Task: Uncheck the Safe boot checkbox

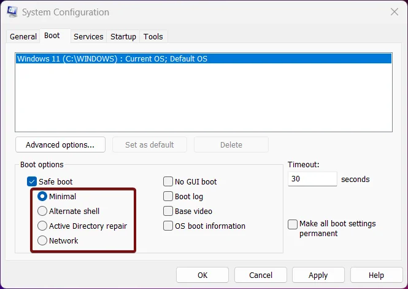Action: (x=32, y=181)
